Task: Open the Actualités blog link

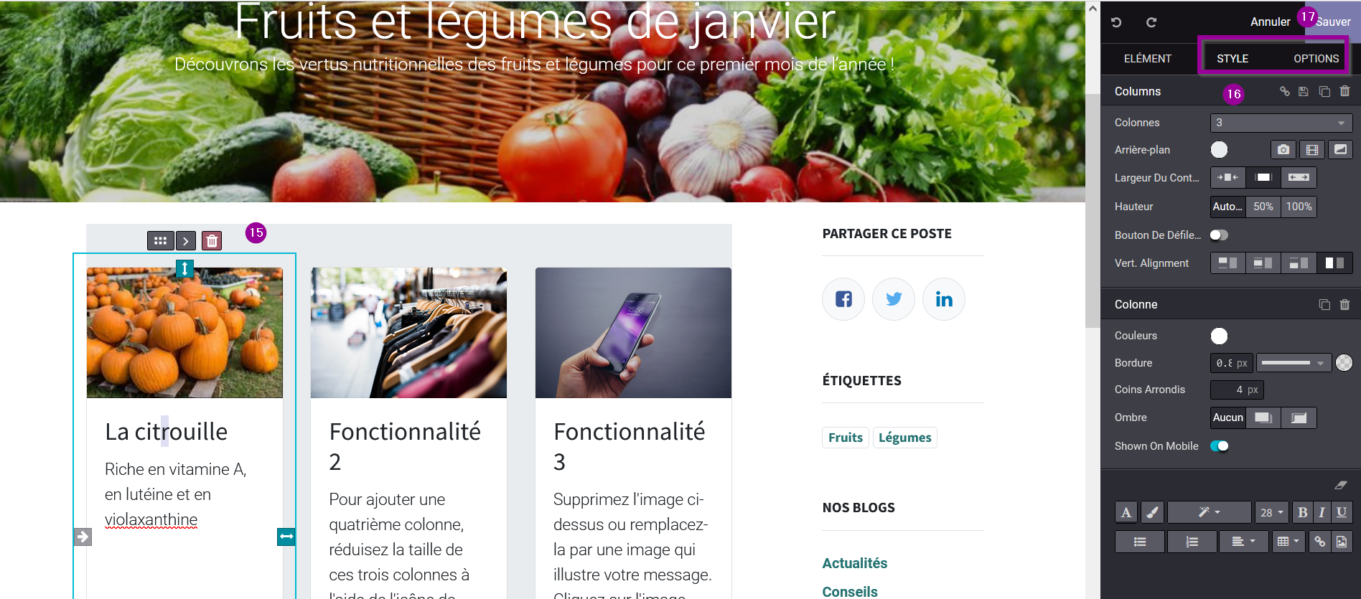Action: pyautogui.click(x=855, y=563)
